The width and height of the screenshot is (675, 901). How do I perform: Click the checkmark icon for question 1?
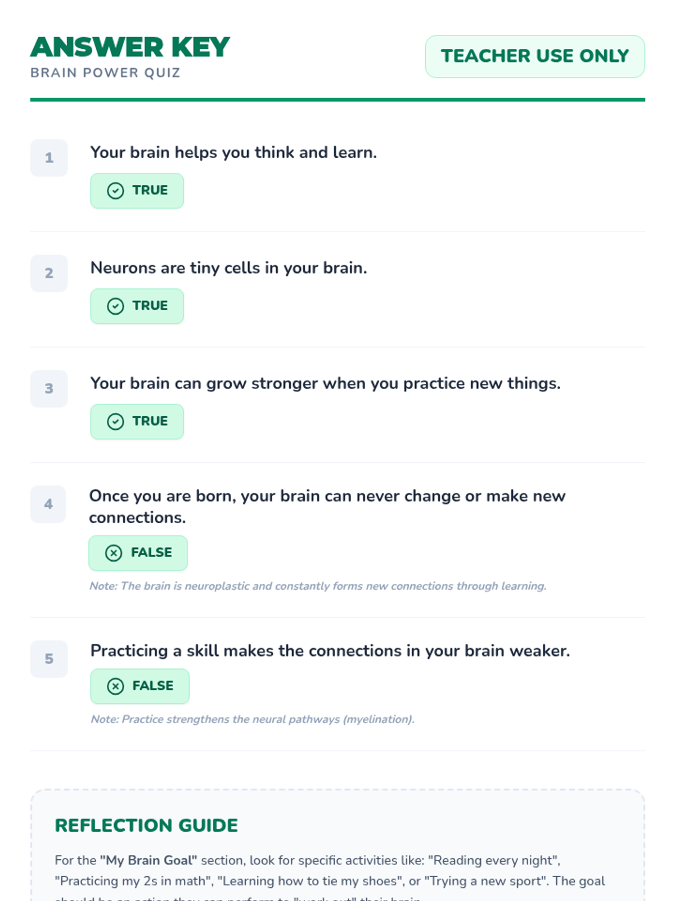(x=115, y=191)
